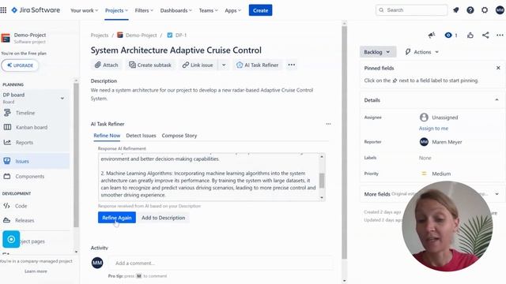Click the Assign to me link

[433, 128]
